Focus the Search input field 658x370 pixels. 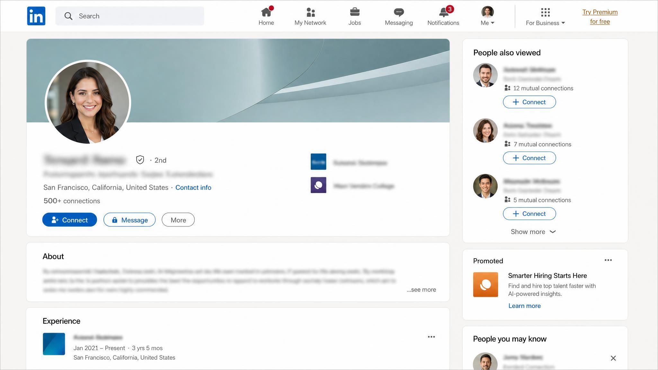(x=129, y=16)
